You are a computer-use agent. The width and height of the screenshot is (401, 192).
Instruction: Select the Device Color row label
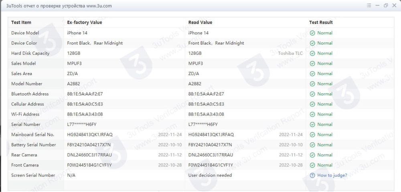click(24, 43)
